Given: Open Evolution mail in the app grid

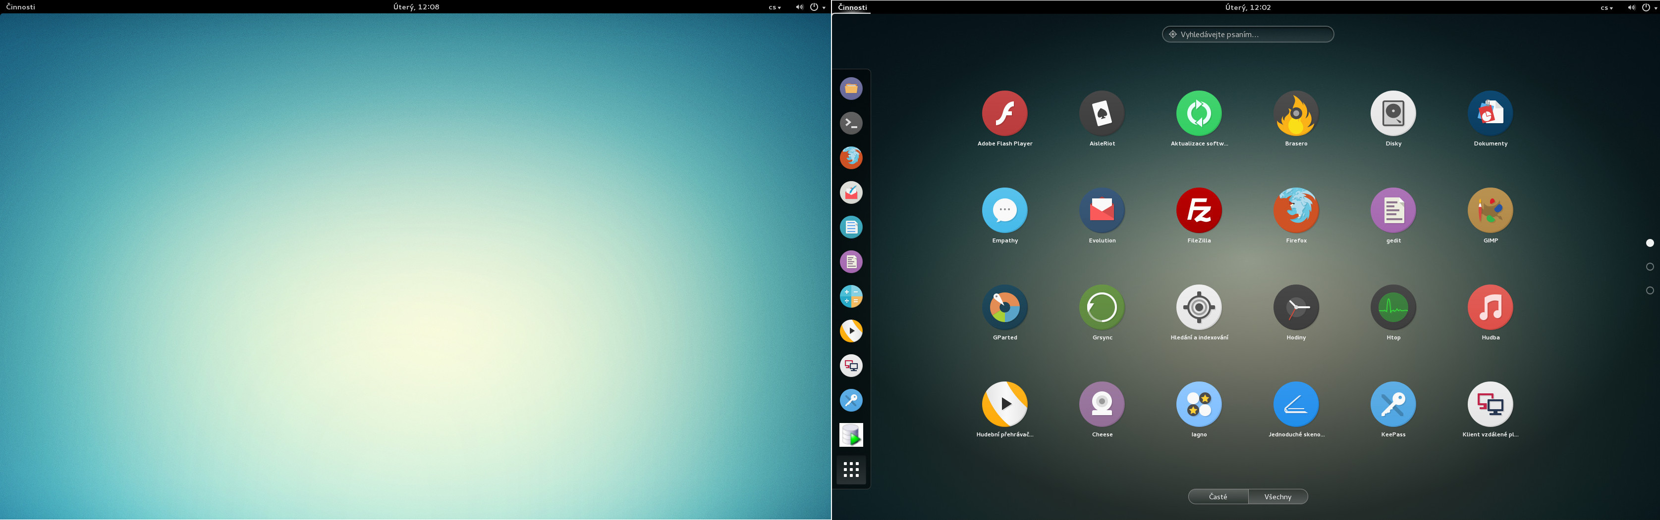Looking at the screenshot, I should pyautogui.click(x=1102, y=210).
